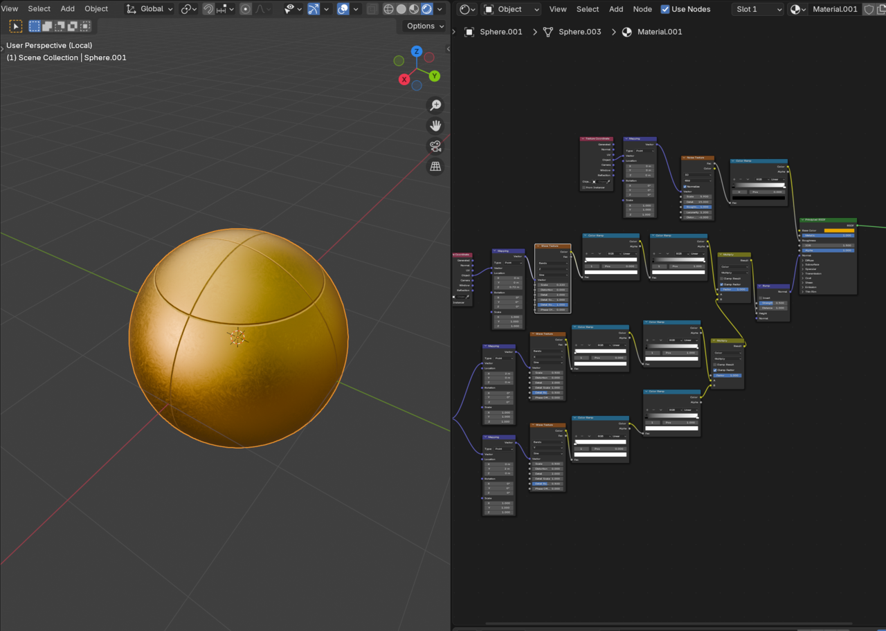This screenshot has width=886, height=631.
Task: Click the fake user shield icon beside Material.001
Action: [x=869, y=9]
